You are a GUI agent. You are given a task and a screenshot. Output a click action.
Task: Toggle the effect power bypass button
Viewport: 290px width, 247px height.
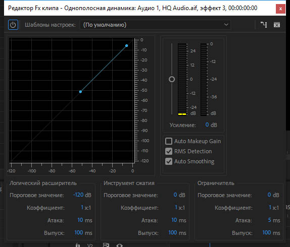[13, 25]
